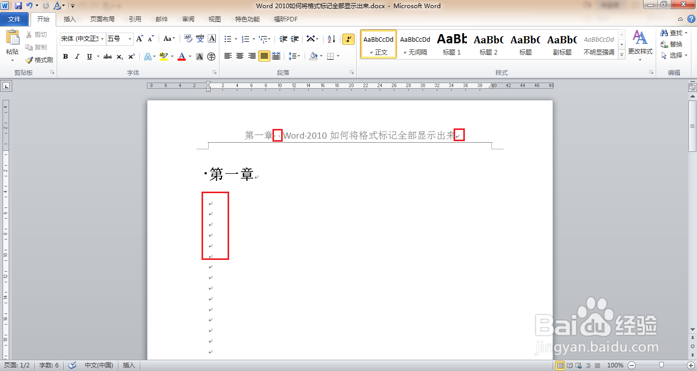Viewport: 697px width, 371px height.
Task: Click the Clear Formatting eraser icon
Action: (x=187, y=39)
